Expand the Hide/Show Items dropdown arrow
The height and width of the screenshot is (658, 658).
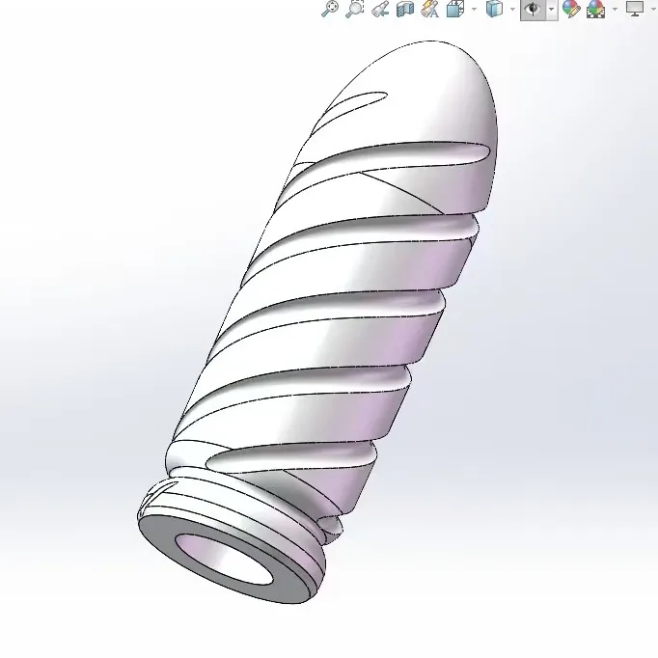click(552, 10)
